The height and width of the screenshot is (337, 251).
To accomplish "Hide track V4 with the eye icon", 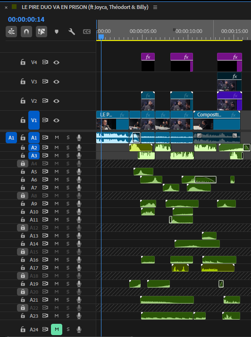I will (56, 62).
